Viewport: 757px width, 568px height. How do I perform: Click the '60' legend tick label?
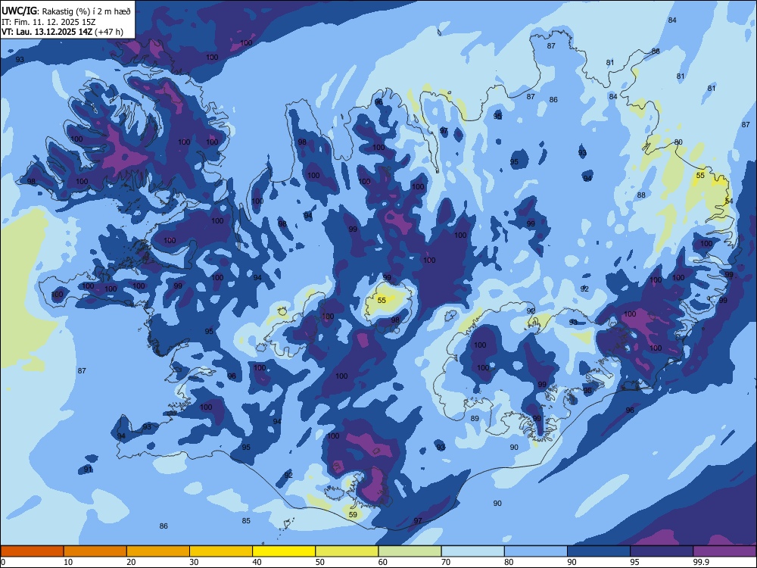click(x=383, y=562)
